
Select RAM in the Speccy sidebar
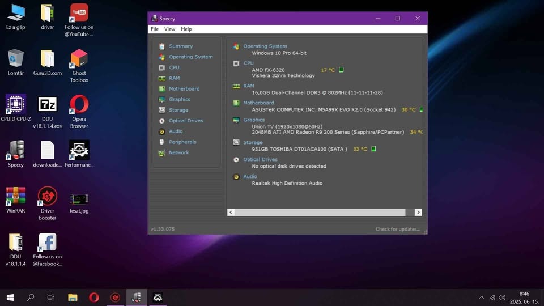174,78
